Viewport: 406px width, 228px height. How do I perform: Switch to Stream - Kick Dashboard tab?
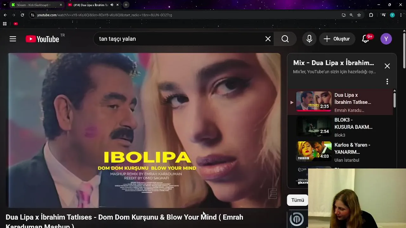33,5
